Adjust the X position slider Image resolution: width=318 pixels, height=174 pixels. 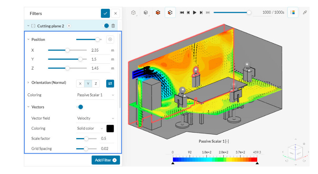click(67, 50)
